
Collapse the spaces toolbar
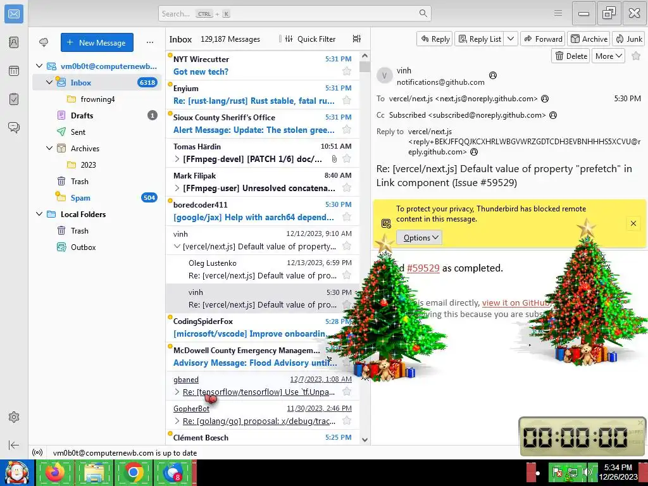(x=14, y=445)
